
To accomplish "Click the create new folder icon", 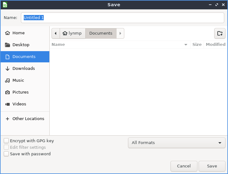I will pyautogui.click(x=220, y=33).
